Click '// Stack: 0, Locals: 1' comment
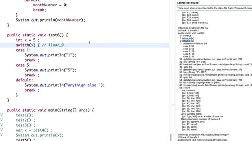 (189, 137)
